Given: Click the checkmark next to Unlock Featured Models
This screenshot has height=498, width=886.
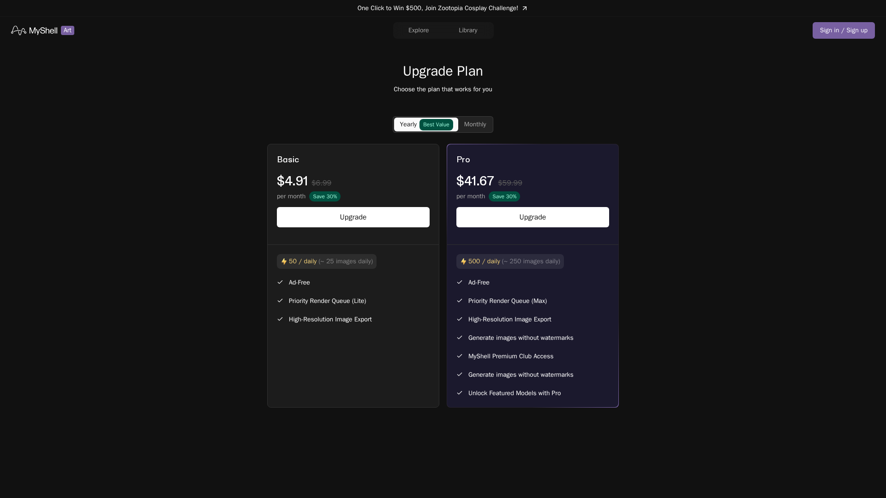Looking at the screenshot, I should point(460,393).
